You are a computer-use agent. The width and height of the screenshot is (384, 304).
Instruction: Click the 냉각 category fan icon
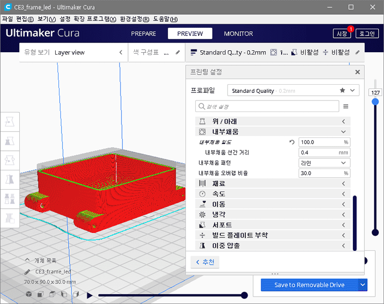pos(202,214)
